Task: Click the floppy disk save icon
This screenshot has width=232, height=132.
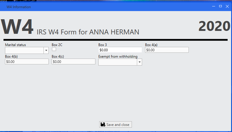Action: pyautogui.click(x=103, y=124)
